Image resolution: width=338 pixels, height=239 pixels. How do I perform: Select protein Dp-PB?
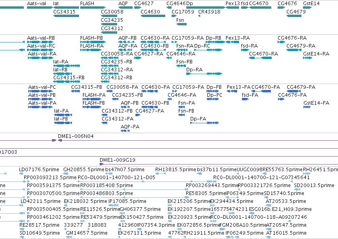(x=214, y=87)
